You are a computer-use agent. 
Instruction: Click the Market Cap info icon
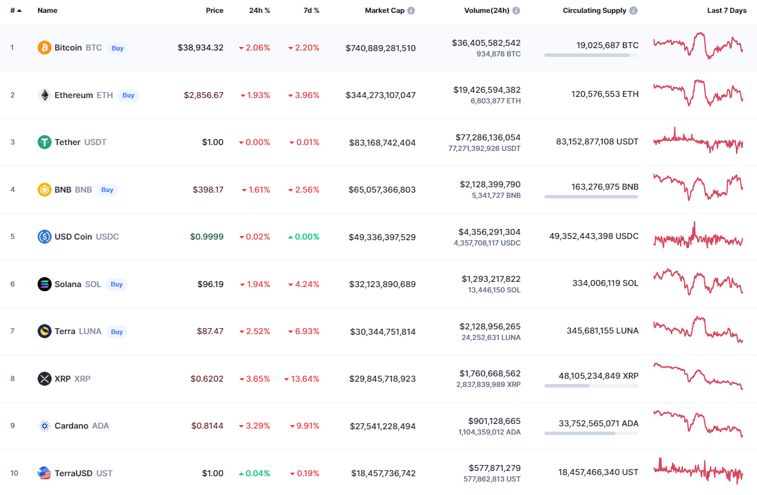tap(411, 11)
